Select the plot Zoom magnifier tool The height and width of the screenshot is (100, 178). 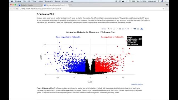[108, 29]
